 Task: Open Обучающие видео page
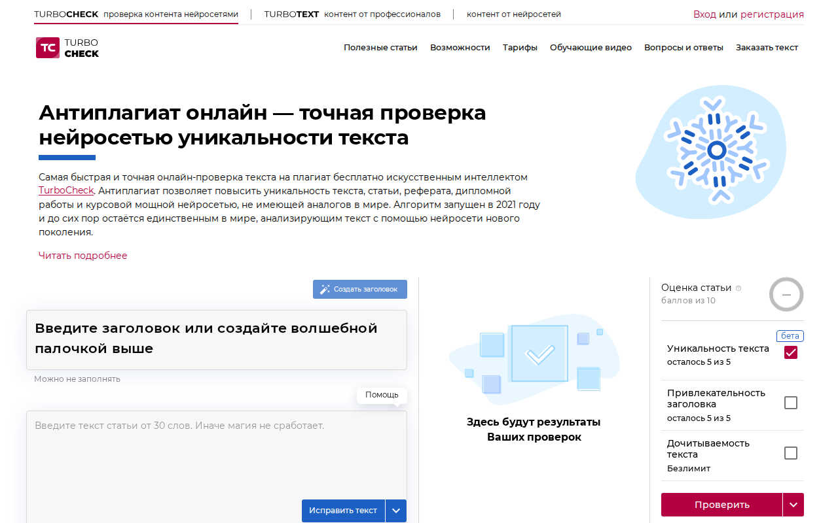click(x=591, y=47)
